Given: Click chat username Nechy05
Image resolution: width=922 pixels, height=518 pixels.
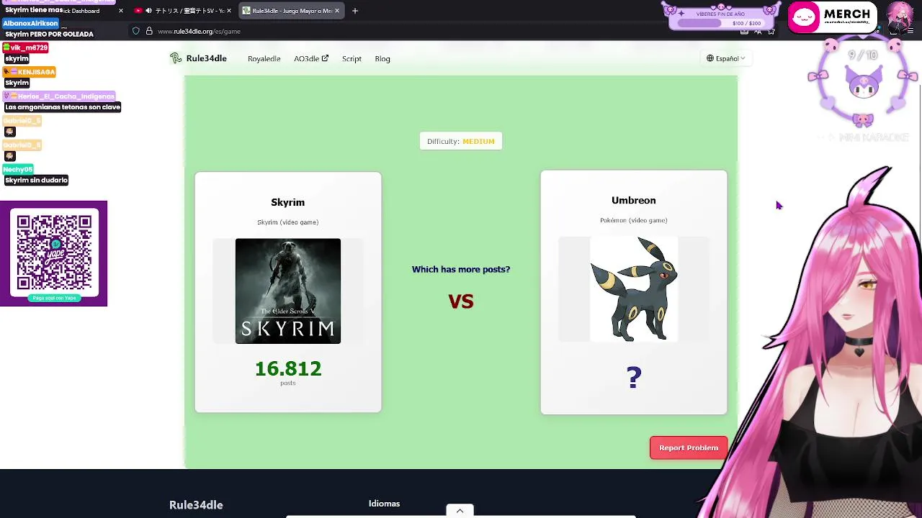Looking at the screenshot, I should (18, 170).
